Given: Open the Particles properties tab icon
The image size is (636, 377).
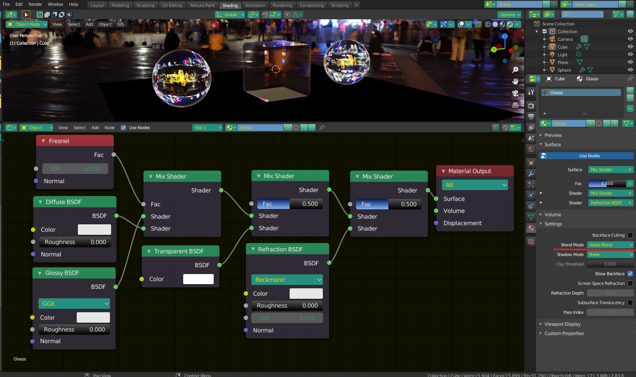Looking at the screenshot, I should (531, 185).
